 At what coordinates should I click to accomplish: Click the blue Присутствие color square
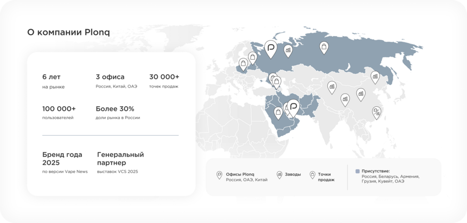coord(358,171)
